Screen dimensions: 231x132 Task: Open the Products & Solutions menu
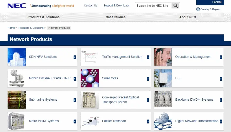tap(43, 17)
